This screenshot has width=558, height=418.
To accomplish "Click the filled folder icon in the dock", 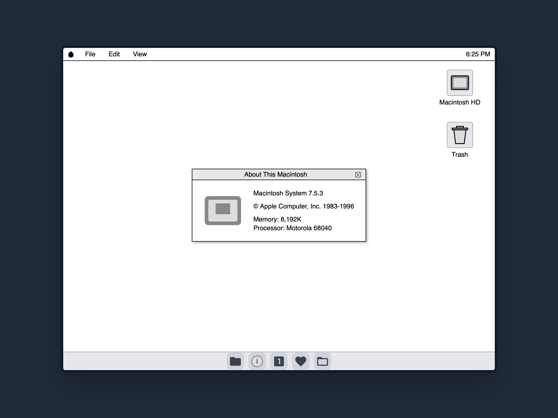I will coord(235,361).
